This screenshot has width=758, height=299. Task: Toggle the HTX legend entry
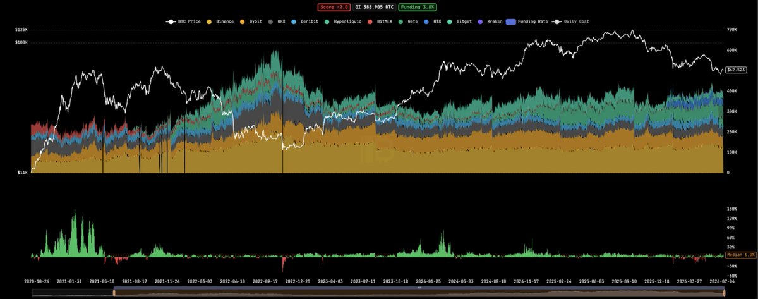point(433,21)
